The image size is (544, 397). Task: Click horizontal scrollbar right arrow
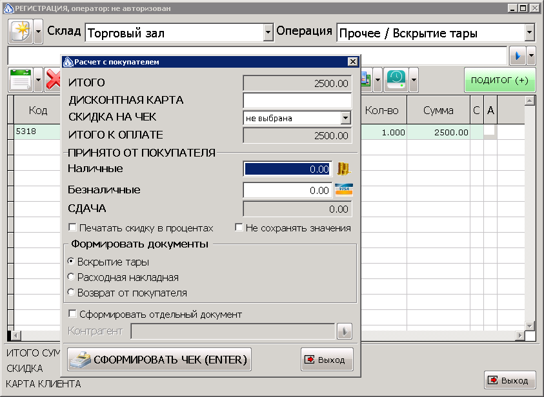click(519, 335)
